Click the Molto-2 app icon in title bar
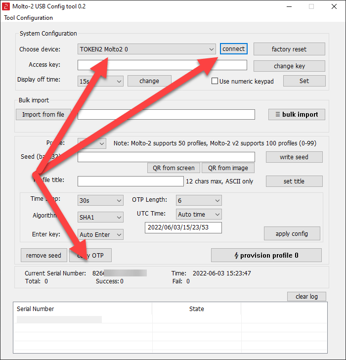346x360 pixels. [7, 6]
